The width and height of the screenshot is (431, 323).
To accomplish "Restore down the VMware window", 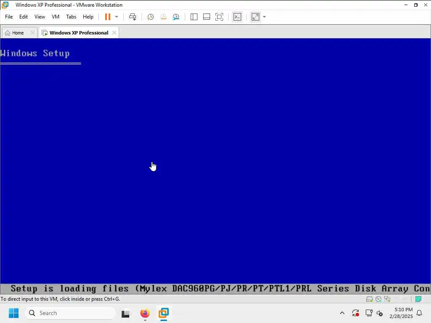I will pos(415,5).
